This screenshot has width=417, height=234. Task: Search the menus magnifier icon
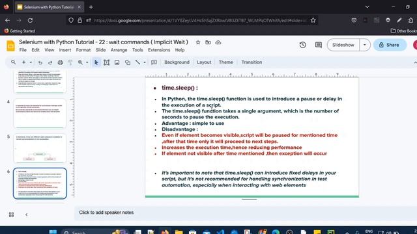[x=13, y=62]
